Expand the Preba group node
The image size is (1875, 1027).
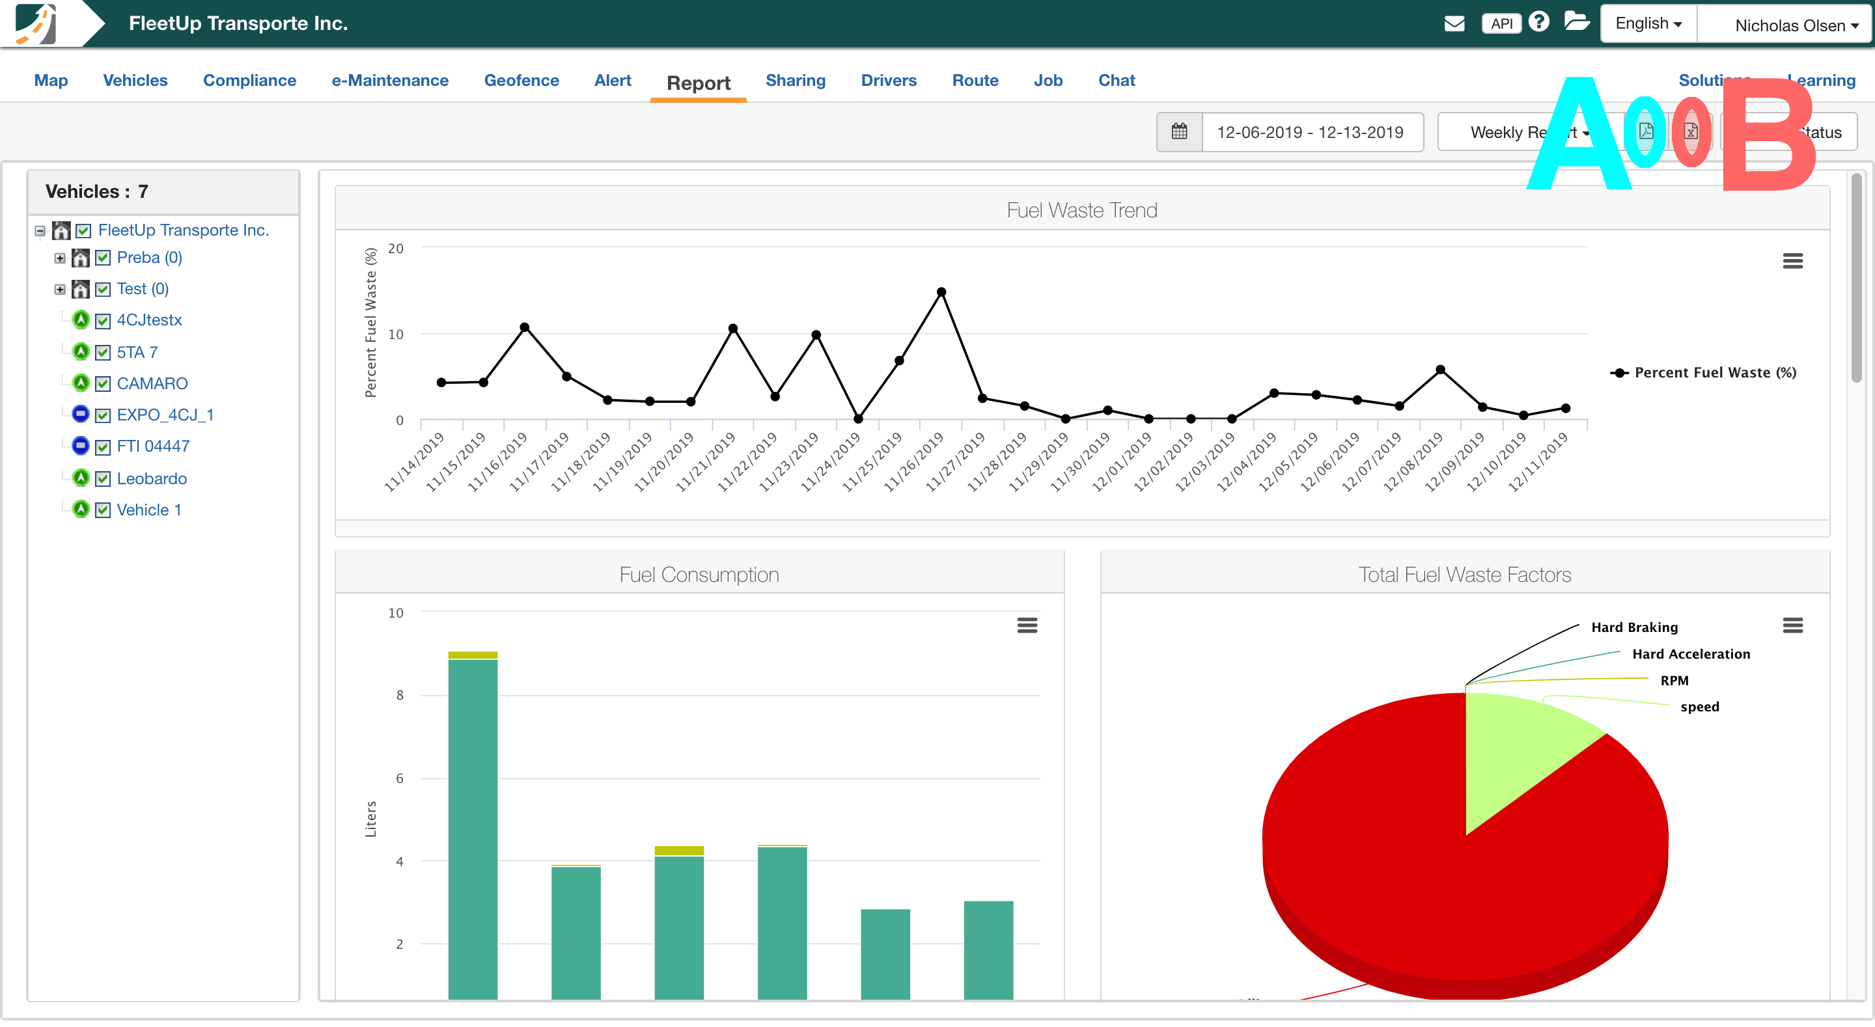[60, 258]
